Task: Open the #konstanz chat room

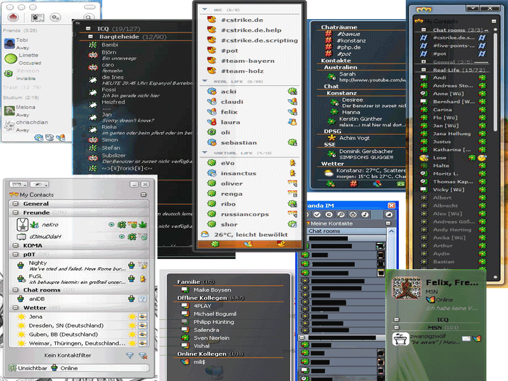Action: click(x=351, y=41)
